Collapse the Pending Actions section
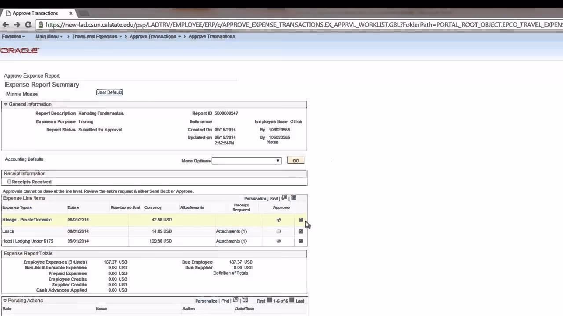Screen dimensions: 563x316 [x=5, y=301]
